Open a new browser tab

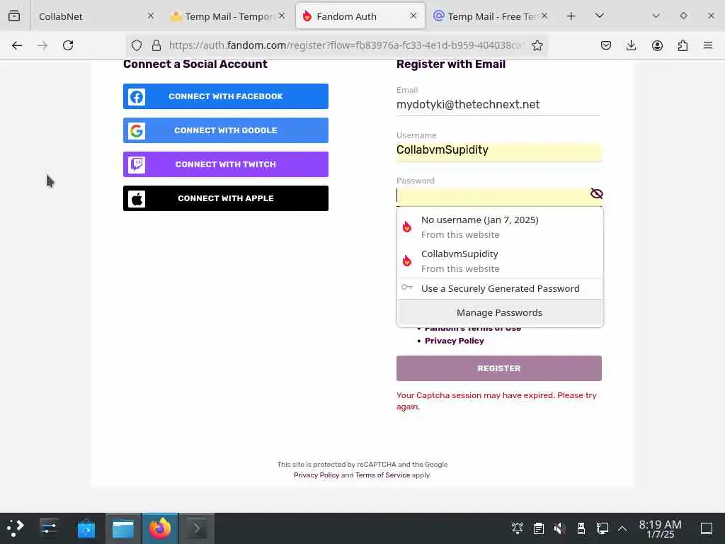(x=571, y=16)
